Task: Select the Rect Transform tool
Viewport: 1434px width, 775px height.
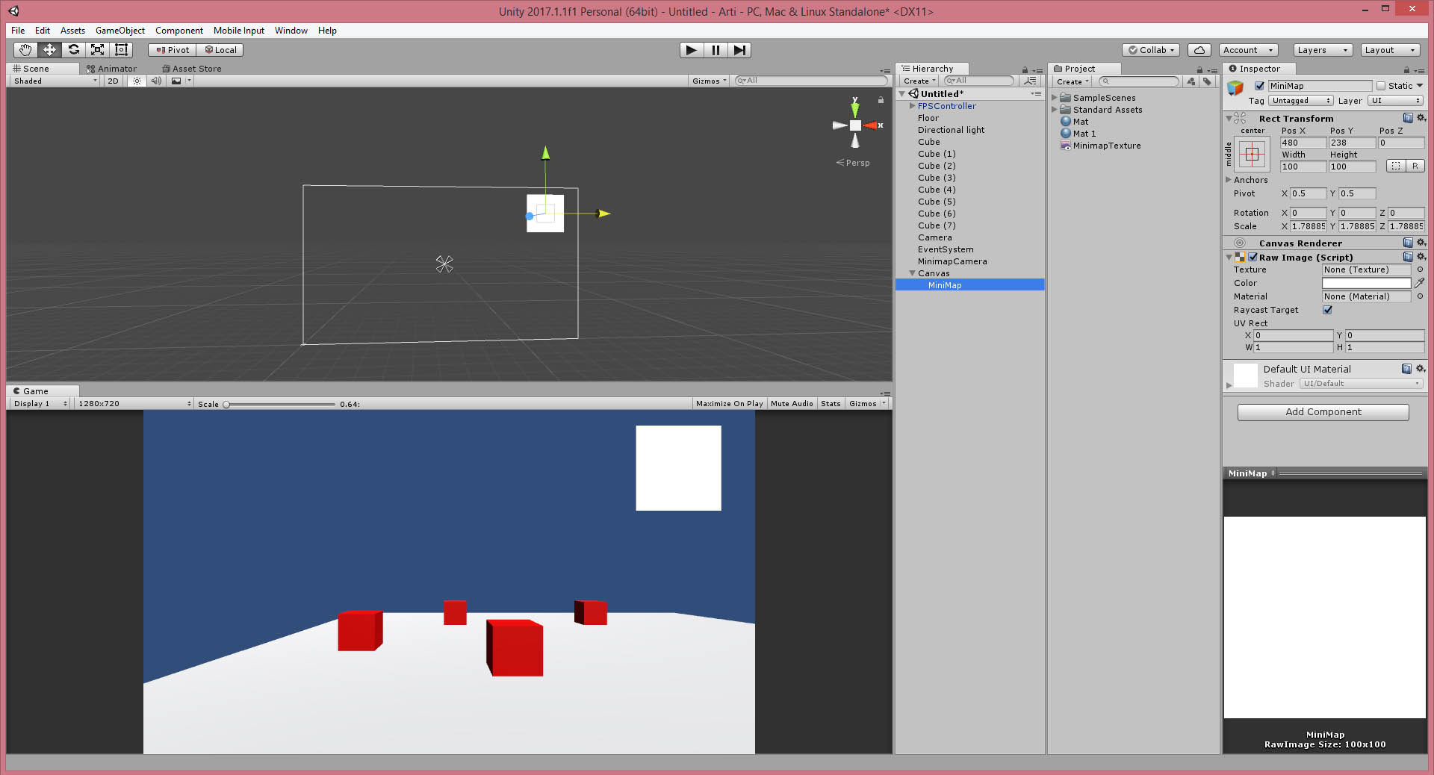Action: point(121,50)
